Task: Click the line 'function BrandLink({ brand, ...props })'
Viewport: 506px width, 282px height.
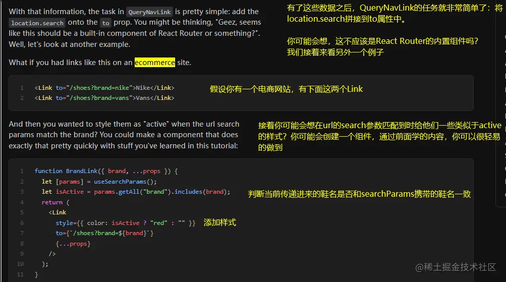Action: tap(106, 171)
